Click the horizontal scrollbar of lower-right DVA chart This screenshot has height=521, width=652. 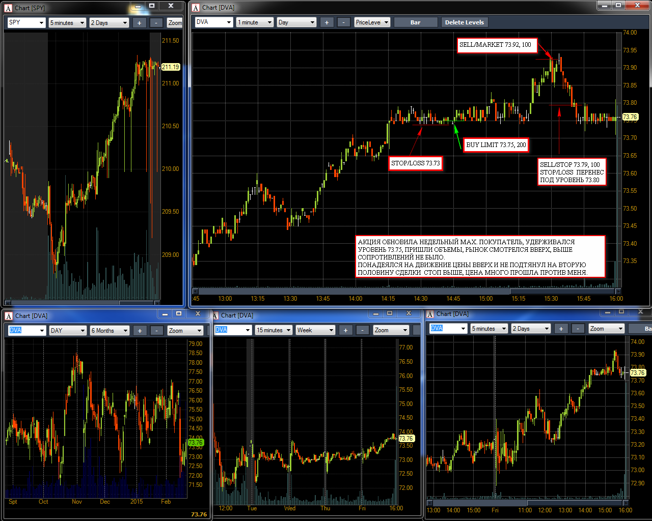527,503
